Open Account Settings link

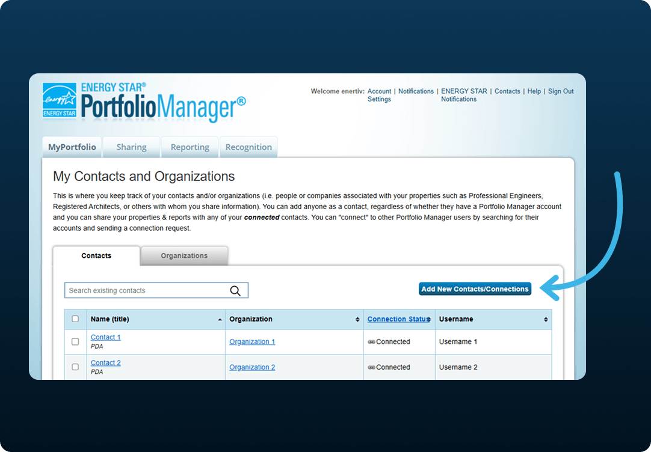(x=379, y=95)
